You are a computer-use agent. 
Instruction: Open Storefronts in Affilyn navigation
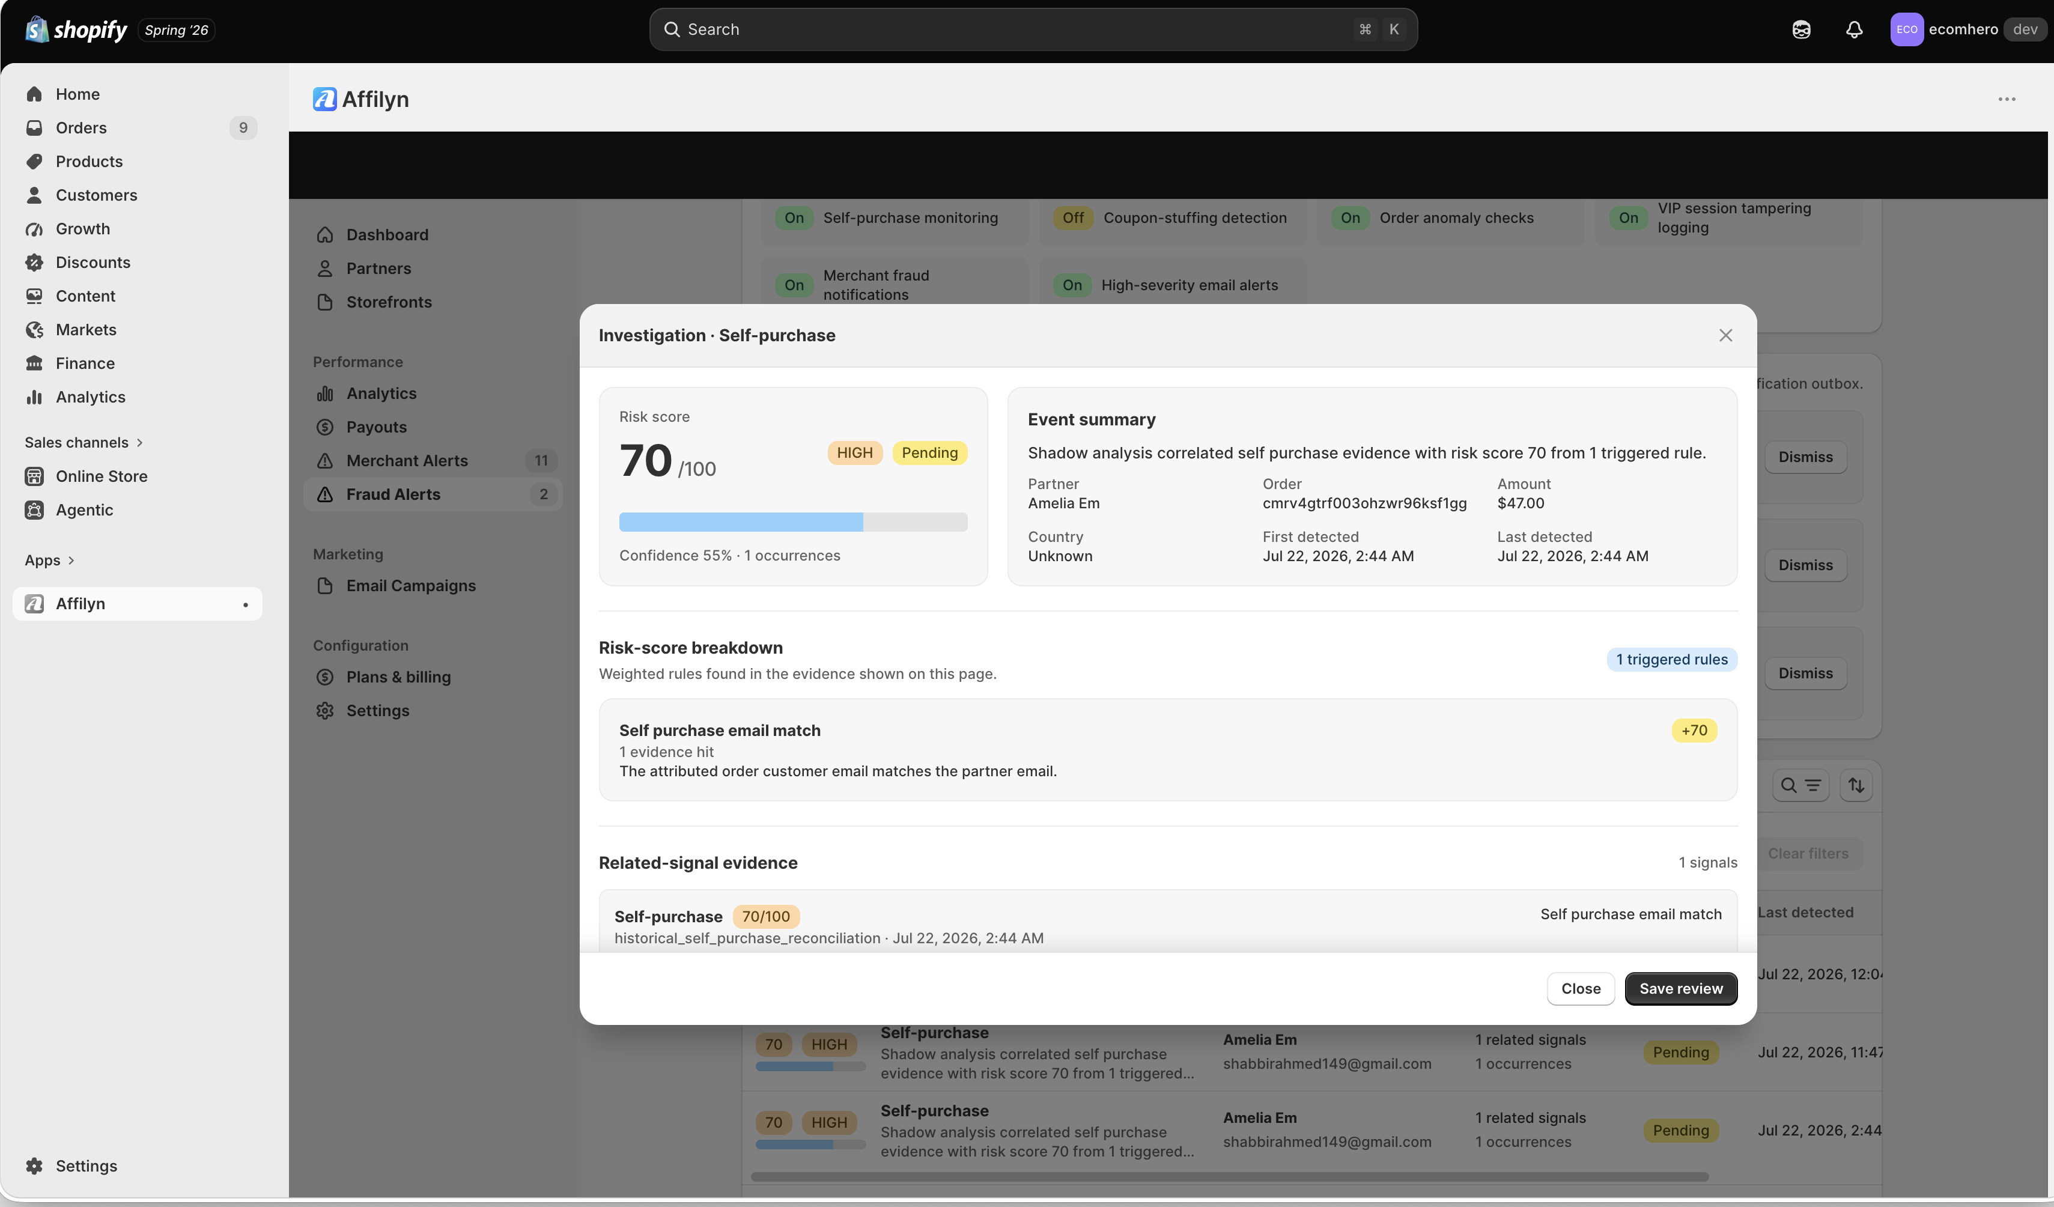click(389, 302)
